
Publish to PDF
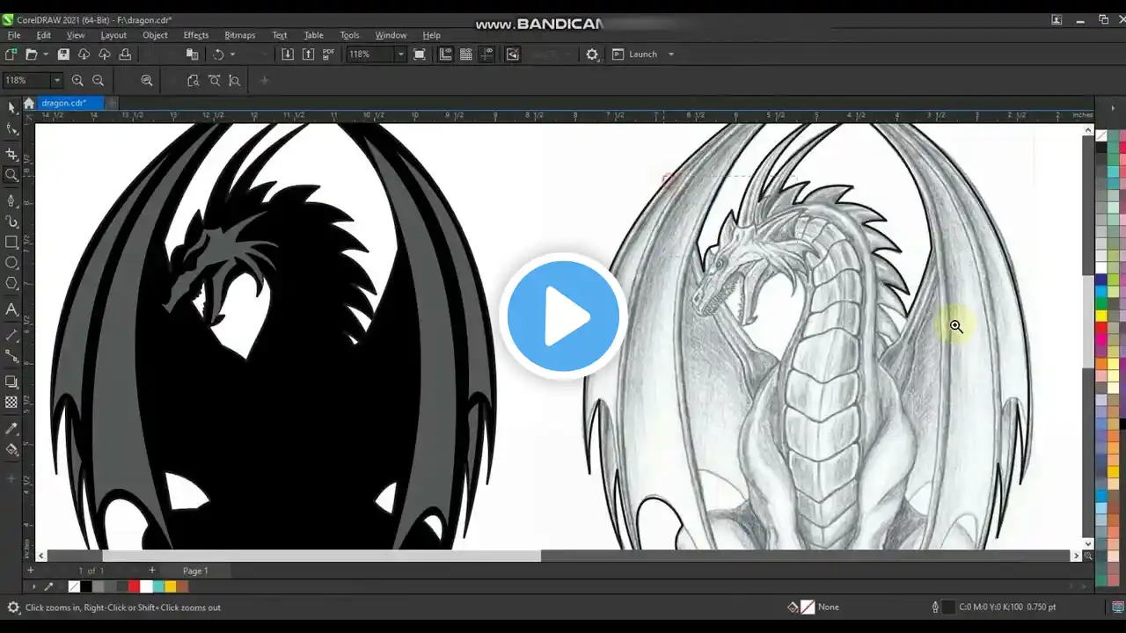point(328,55)
